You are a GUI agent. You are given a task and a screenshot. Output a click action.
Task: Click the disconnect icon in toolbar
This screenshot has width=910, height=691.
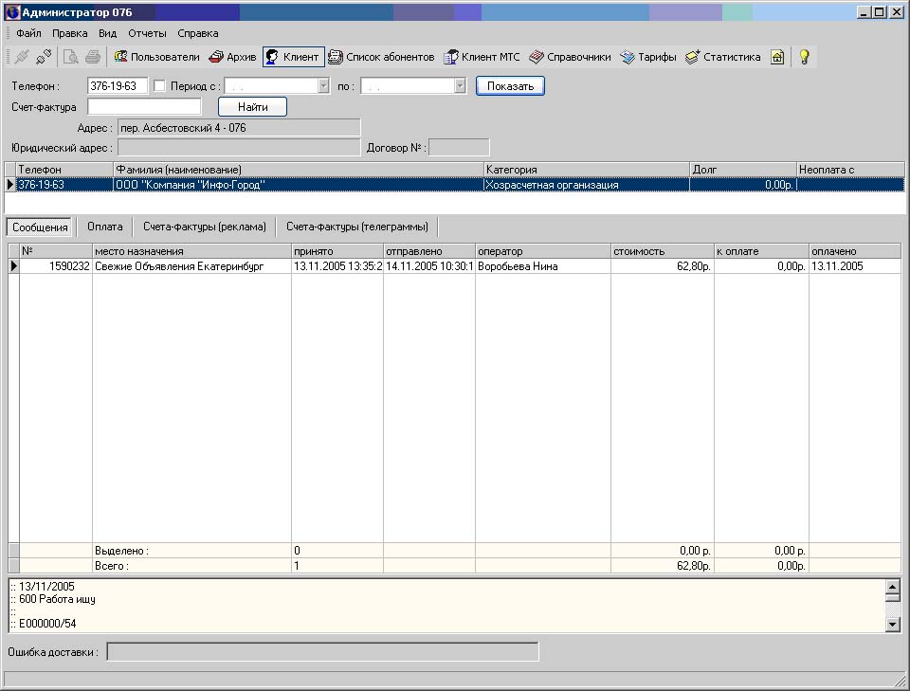pyautogui.click(x=44, y=57)
